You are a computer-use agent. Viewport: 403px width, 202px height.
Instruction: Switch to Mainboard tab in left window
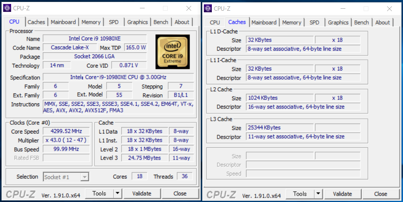click(x=63, y=22)
